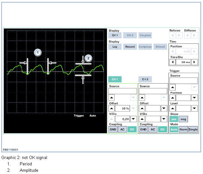
Task: Increase Time/Div with the right arrow
Action: pyautogui.click(x=194, y=62)
